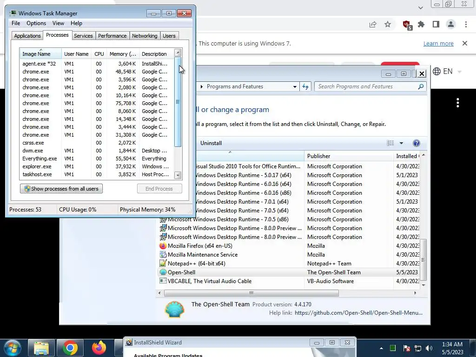
Task: Open Task Manager File menu
Action: (16, 23)
